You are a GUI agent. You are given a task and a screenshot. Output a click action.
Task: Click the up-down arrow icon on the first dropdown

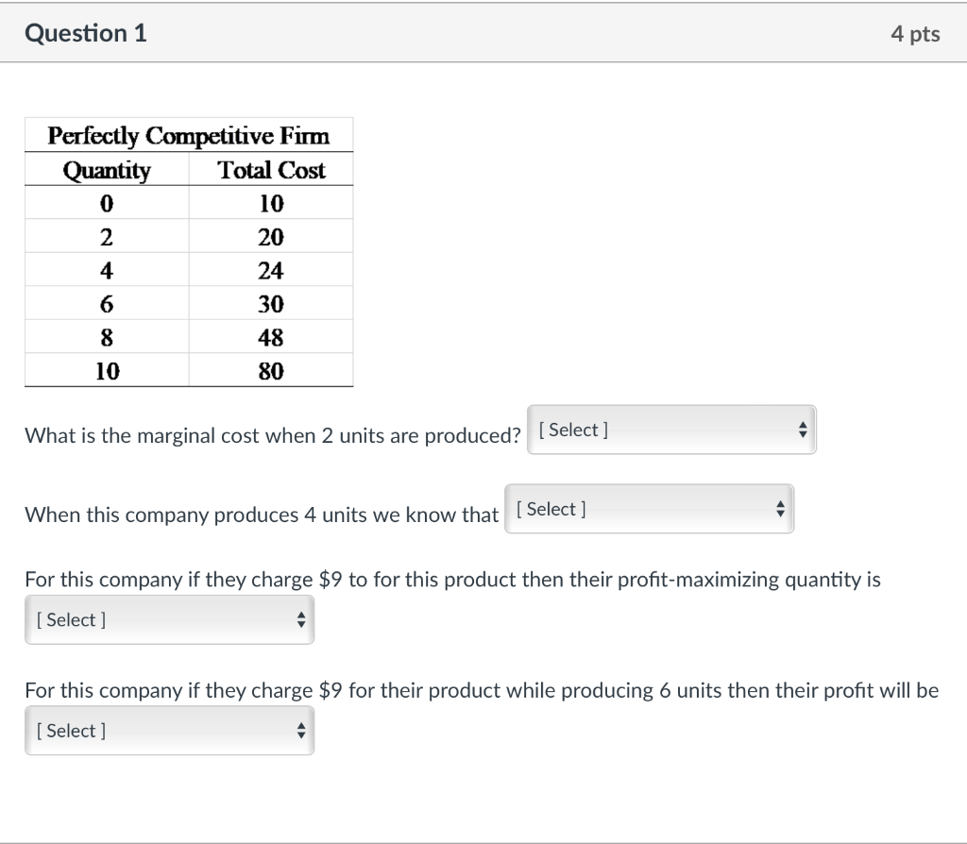[803, 430]
